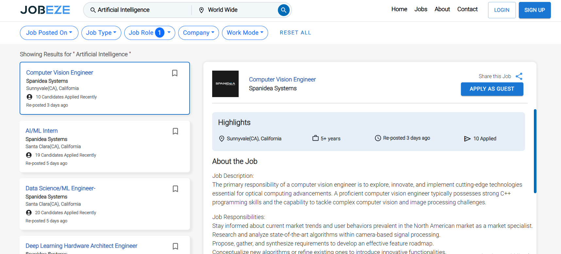This screenshot has height=254, width=561.
Task: Bookmark the Computer Vision Engineer job card
Action: point(175,73)
